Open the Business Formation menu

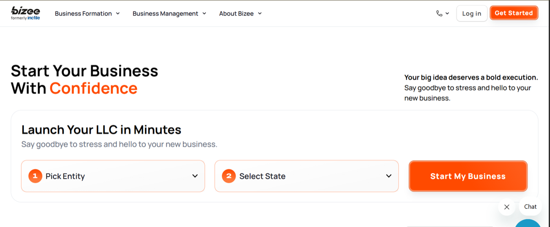pos(87,13)
